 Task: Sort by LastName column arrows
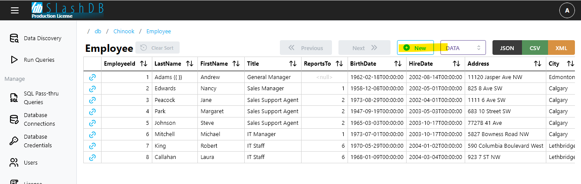click(x=190, y=63)
